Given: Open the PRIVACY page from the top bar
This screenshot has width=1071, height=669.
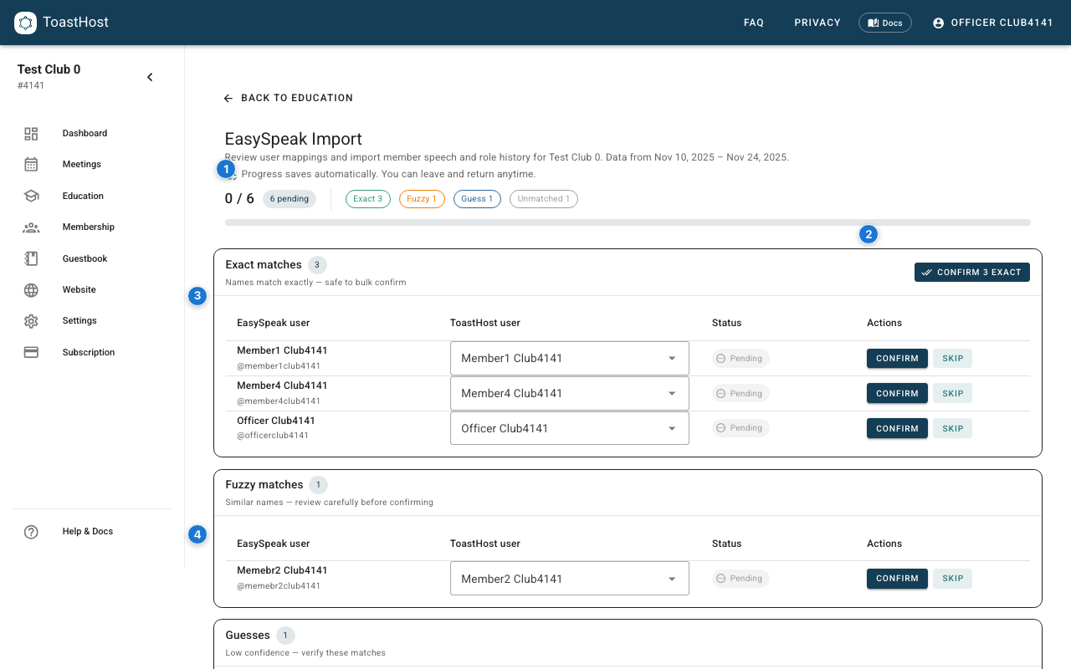Looking at the screenshot, I should [817, 23].
